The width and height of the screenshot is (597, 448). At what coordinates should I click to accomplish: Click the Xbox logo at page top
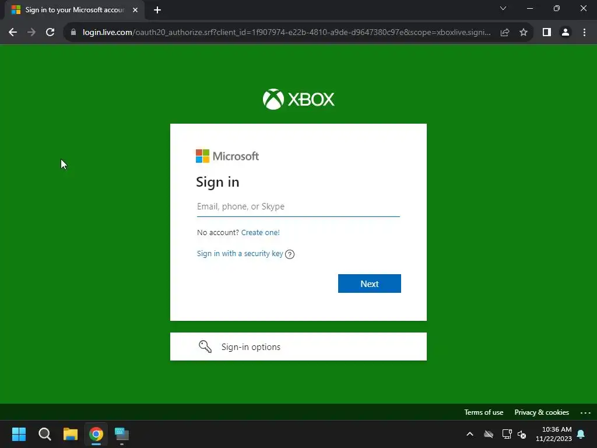[298, 99]
